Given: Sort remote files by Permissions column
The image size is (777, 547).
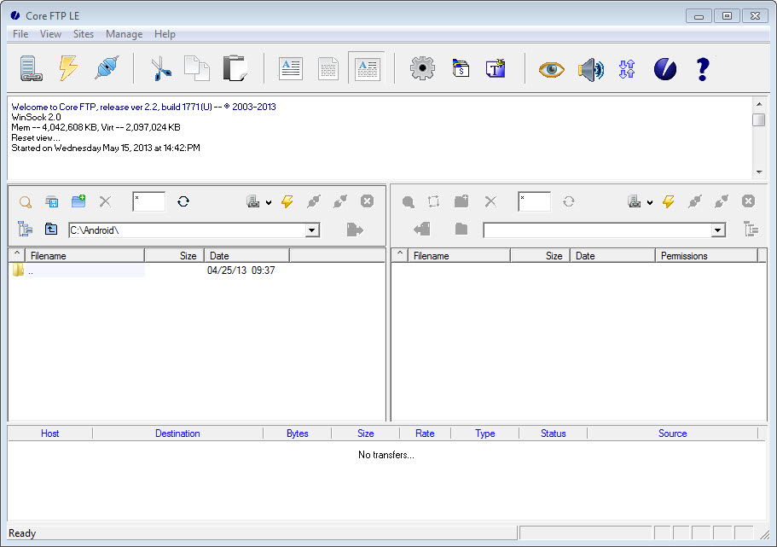Looking at the screenshot, I should [x=706, y=255].
